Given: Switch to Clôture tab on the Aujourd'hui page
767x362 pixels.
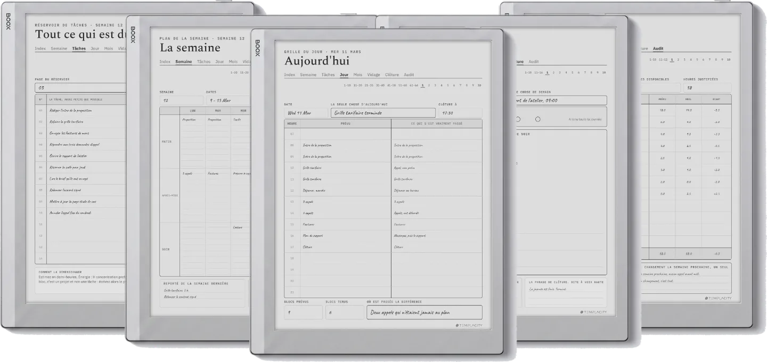Looking at the screenshot, I should point(392,75).
